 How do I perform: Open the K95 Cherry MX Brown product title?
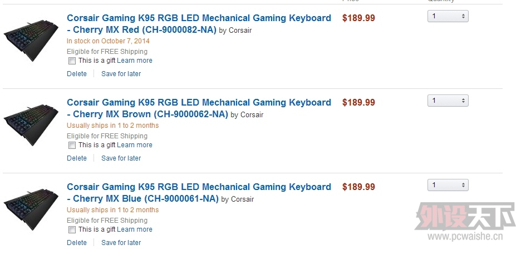[x=199, y=108]
